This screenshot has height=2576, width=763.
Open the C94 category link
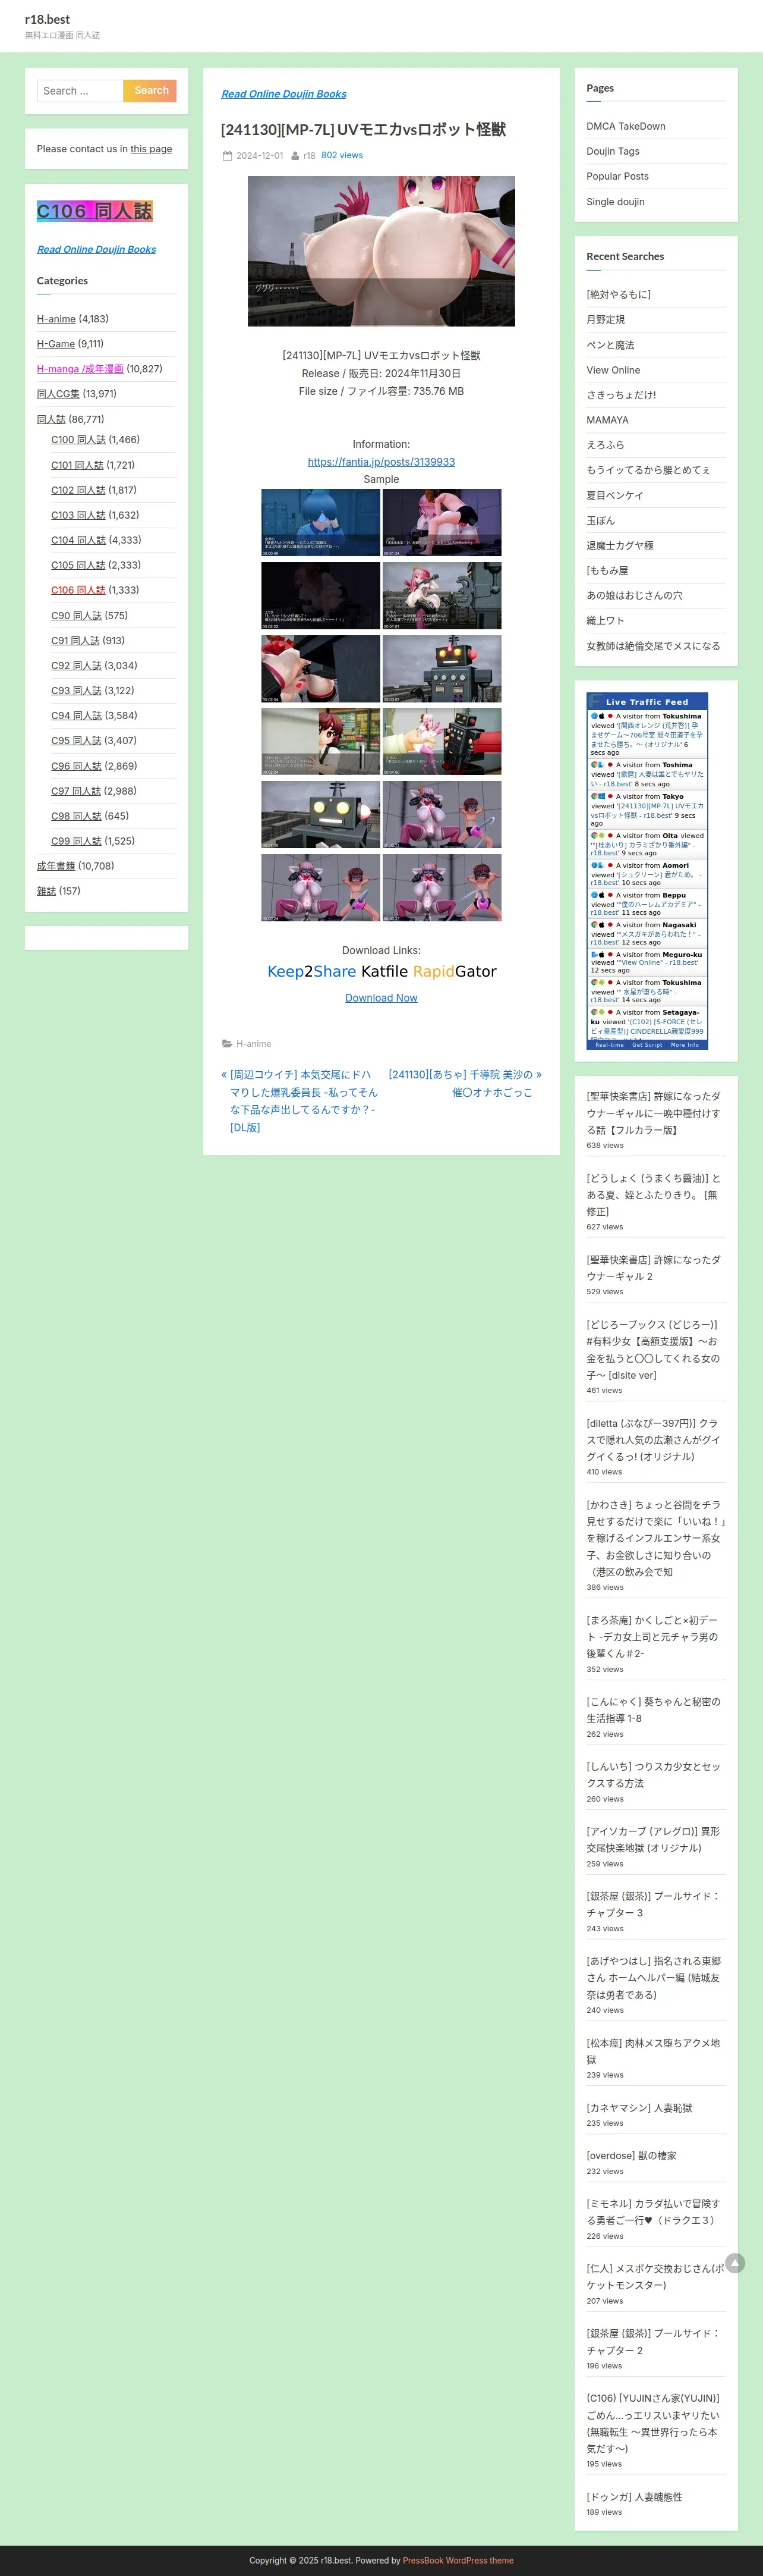[76, 716]
